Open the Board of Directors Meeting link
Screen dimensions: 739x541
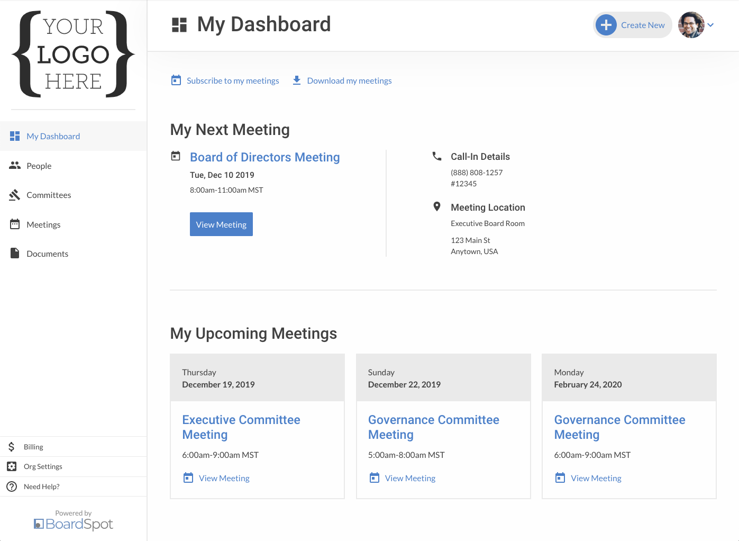264,157
